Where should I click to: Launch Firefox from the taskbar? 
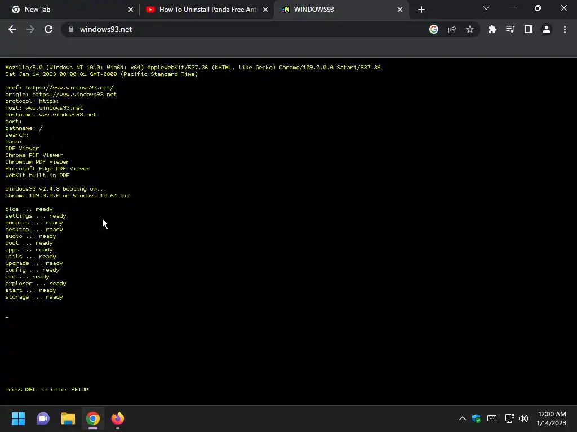[118, 418]
